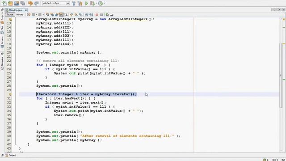Show opened documents list dropdown
The image size is (286, 161).
pyautogui.click(x=280, y=10)
